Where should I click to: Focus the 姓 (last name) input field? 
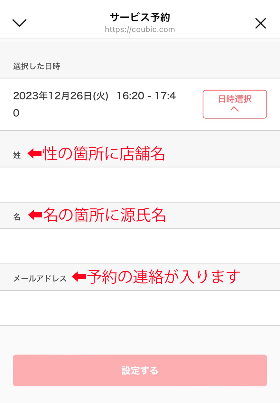(x=140, y=185)
